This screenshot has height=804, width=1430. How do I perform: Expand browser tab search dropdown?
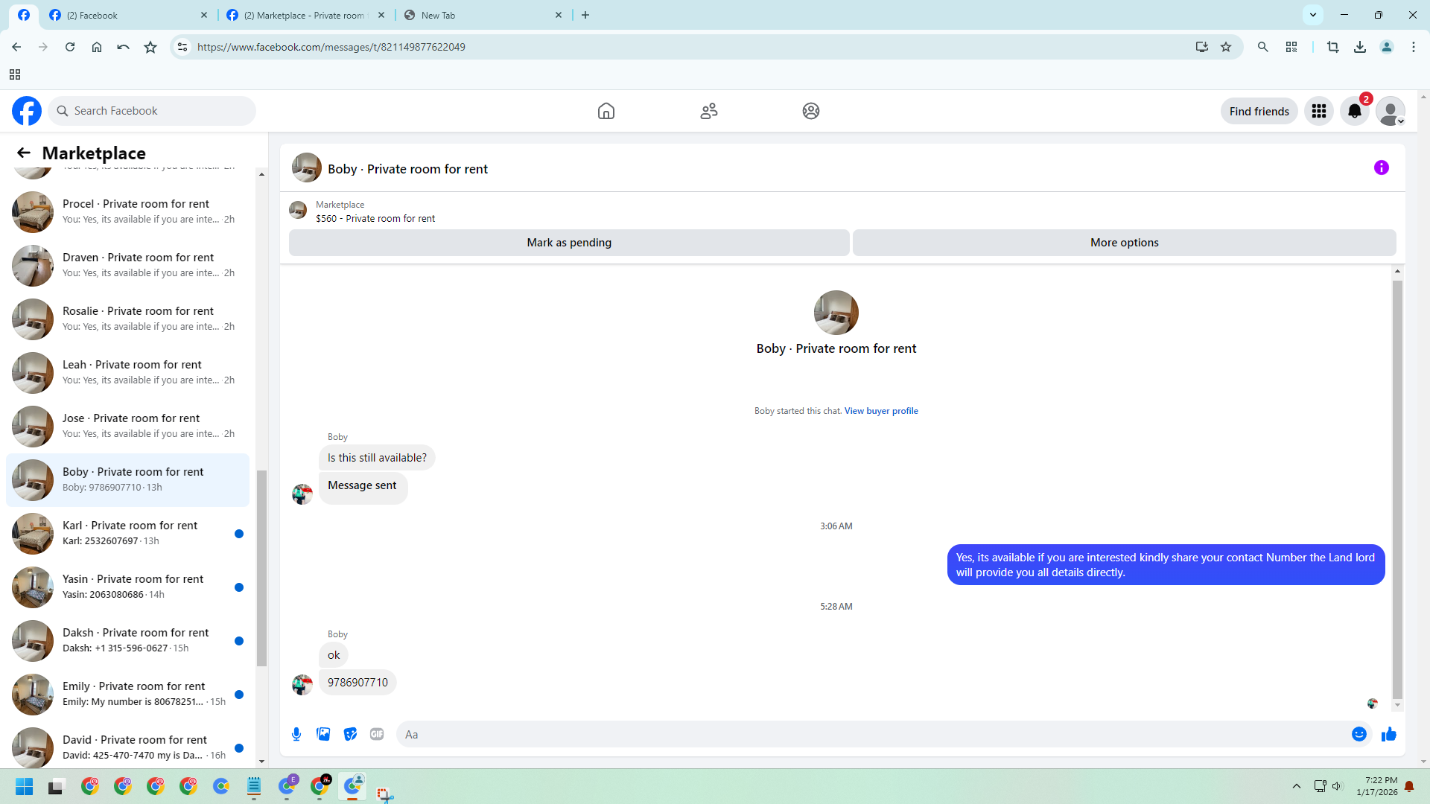(x=1312, y=15)
